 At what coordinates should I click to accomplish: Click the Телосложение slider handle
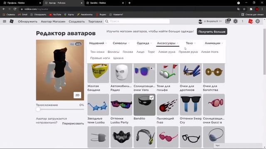tap(38, 109)
